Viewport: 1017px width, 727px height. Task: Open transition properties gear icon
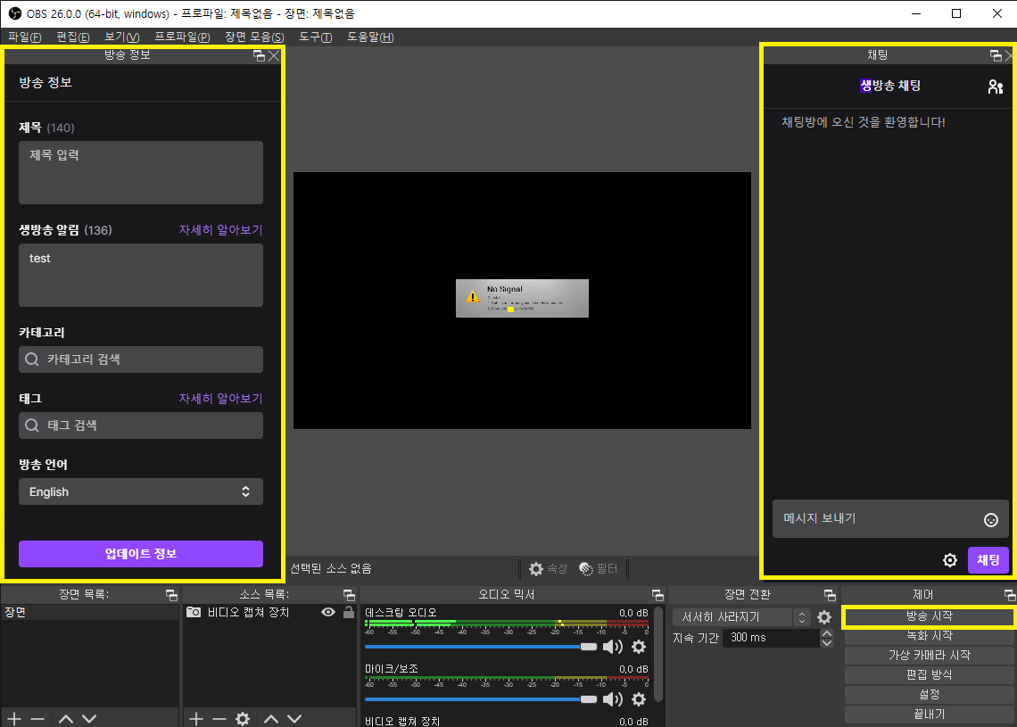[823, 616]
